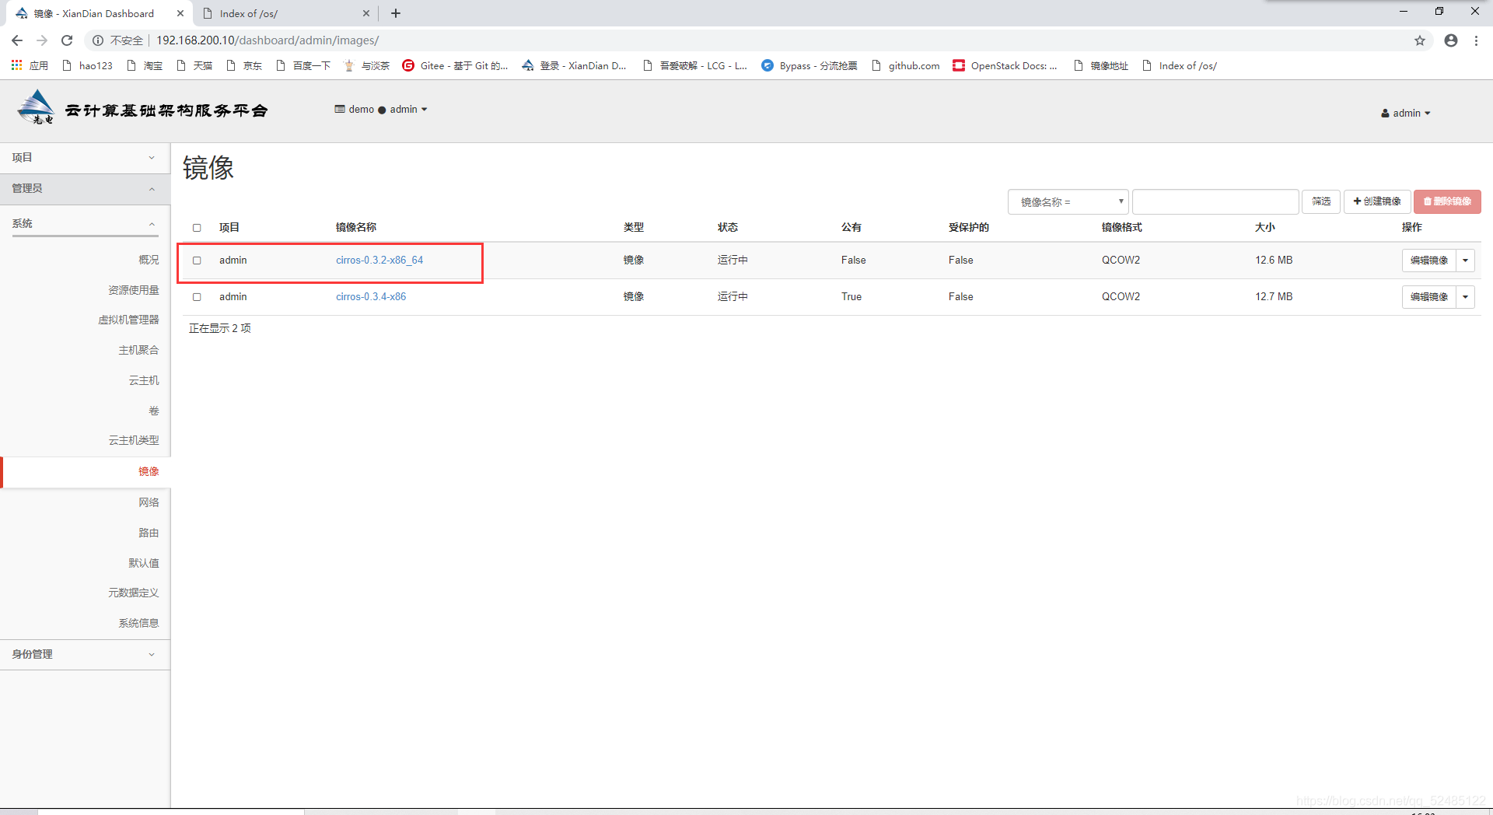This screenshot has height=815, width=1493.
Task: Close the Index of /os/ tab
Action: (366, 13)
